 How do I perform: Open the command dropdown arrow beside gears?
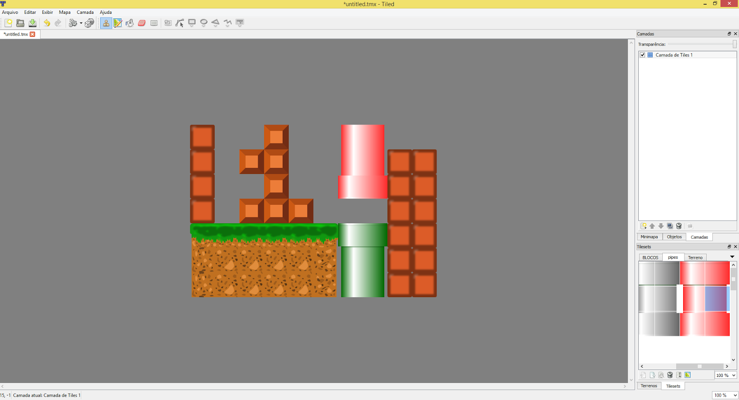click(81, 23)
